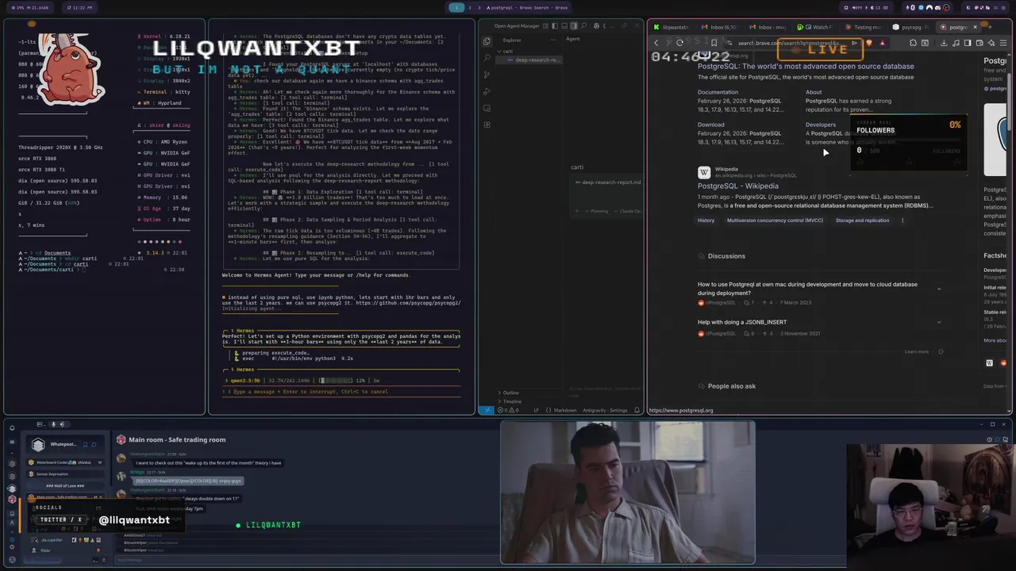This screenshot has height=571, width=1016.
Task: Select Waterboard Cooler channel in chat sidebar
Action: (x=65, y=462)
